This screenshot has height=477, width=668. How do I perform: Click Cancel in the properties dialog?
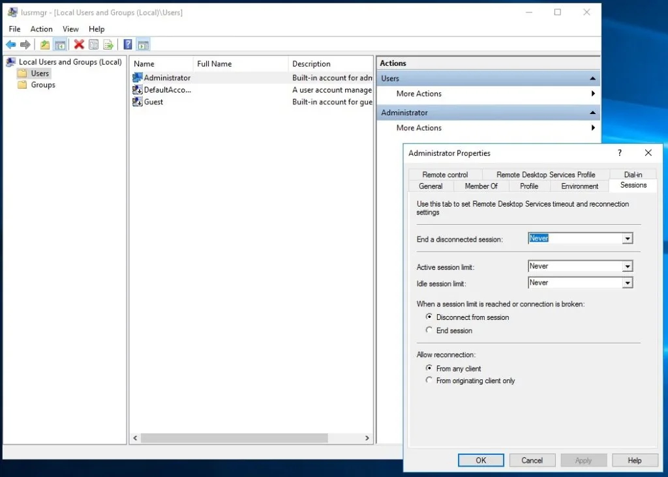[532, 460]
